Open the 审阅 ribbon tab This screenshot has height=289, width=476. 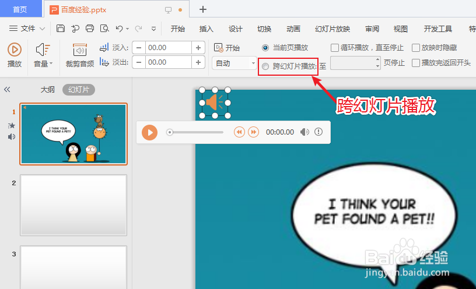click(x=372, y=29)
